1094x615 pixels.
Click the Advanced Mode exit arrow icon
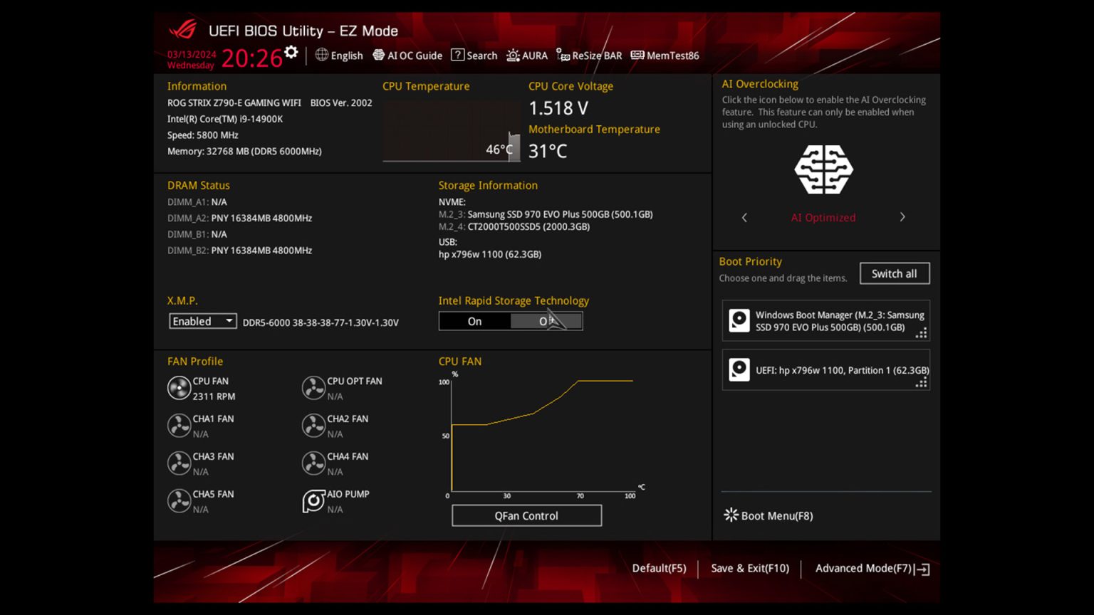[922, 569]
